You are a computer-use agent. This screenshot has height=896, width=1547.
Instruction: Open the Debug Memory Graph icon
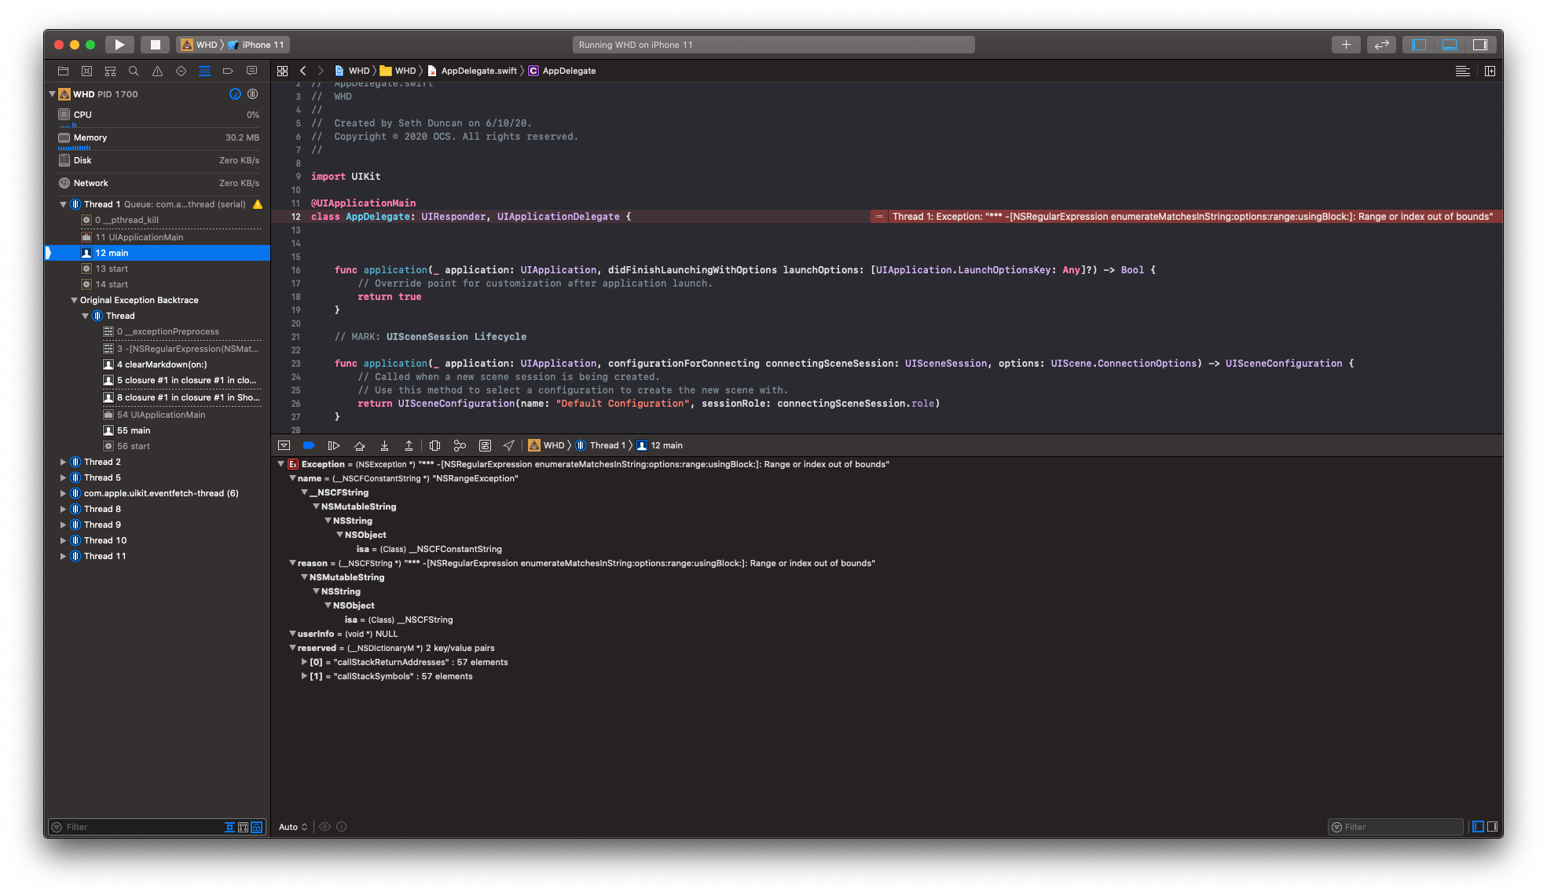point(460,445)
